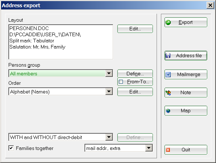Click the Word Mailmerge icon
This screenshot has width=216, height=163.
168,75
